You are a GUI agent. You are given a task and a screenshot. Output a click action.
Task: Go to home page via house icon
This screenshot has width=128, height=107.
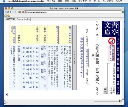click(x=6, y=15)
